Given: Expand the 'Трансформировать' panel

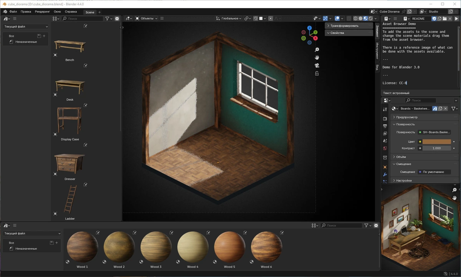Looking at the screenshot, I should pos(349,26).
